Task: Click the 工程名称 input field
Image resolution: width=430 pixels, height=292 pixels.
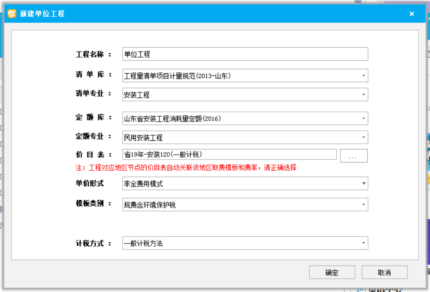Action: point(245,54)
